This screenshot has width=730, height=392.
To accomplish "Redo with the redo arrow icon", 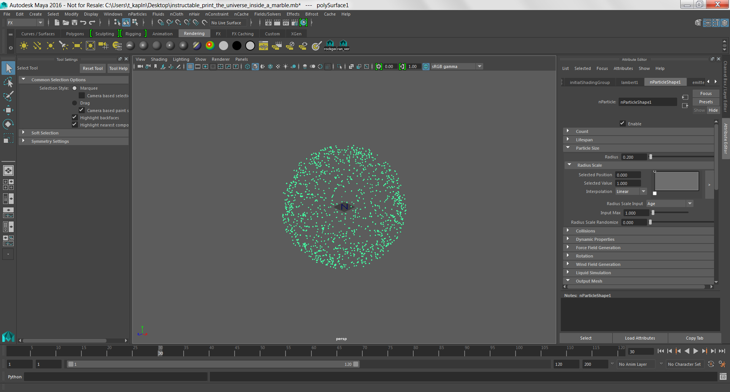I will point(92,23).
